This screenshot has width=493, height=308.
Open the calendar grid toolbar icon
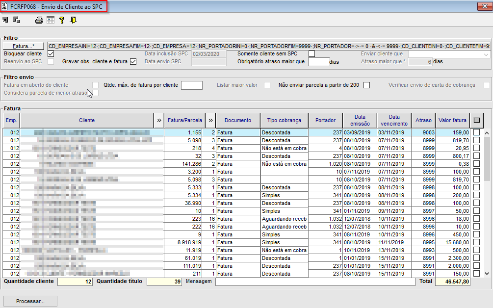tap(50, 20)
